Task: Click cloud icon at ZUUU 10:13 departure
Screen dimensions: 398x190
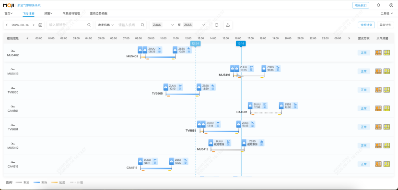Action: click(166, 87)
